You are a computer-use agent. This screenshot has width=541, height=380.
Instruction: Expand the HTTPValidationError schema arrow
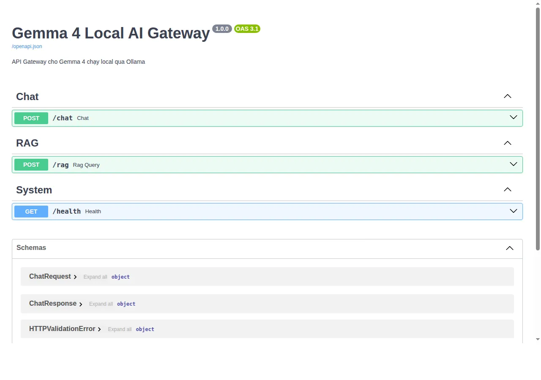100,329
